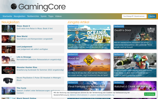Open the Neues PlayStation 5 Pulse 3D Headset link
This screenshot has width=158, height=99.
[39, 79]
